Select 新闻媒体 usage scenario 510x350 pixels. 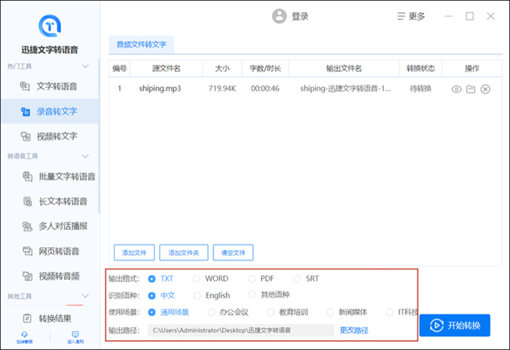(330, 312)
